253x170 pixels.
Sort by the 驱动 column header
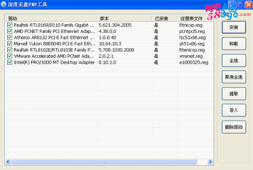[51, 19]
